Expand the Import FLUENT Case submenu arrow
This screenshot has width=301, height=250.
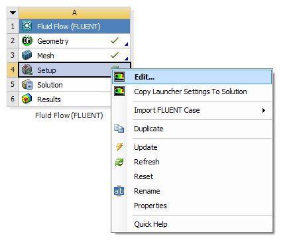[x=263, y=110]
